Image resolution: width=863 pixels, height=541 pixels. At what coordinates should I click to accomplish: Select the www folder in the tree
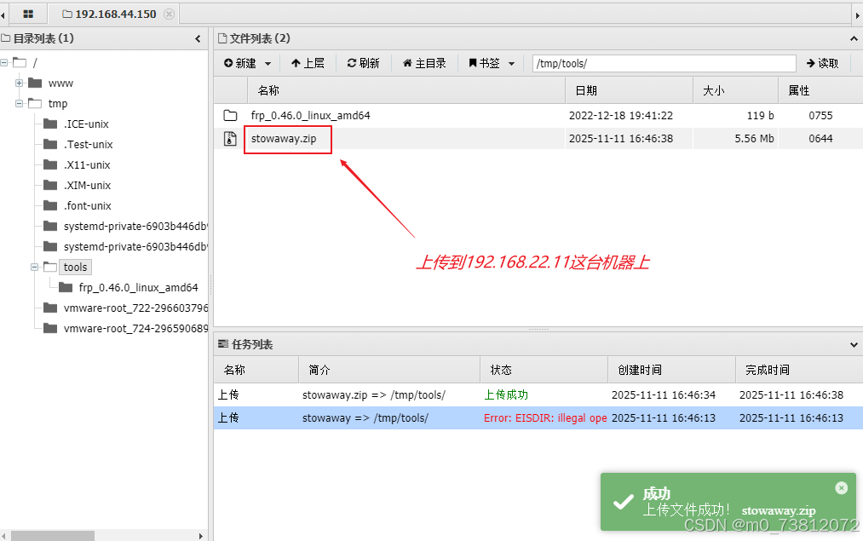[60, 83]
